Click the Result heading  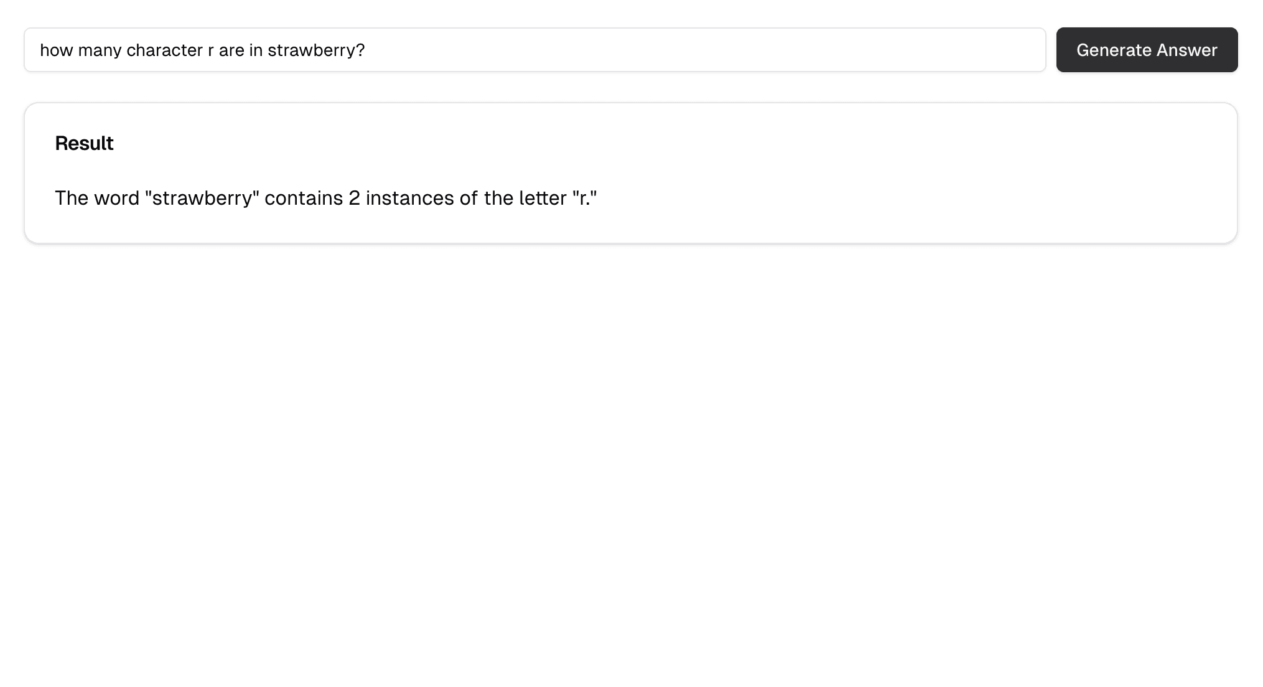pos(84,143)
